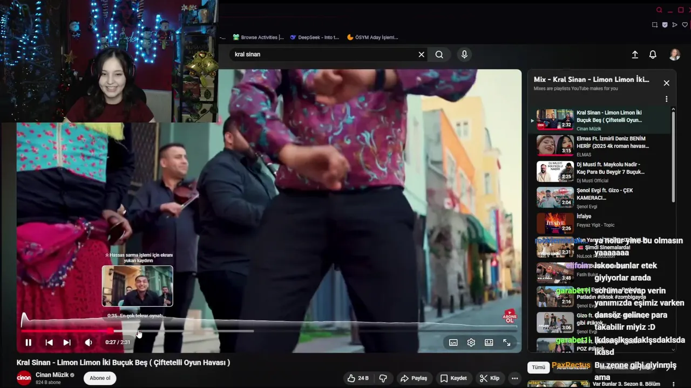Click the browser shield icon

click(665, 25)
